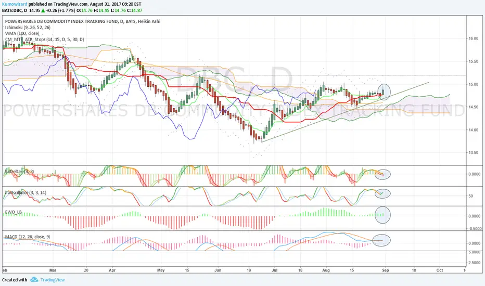Open the TradingView link in footer
Image resolution: width=485 pixels, height=286 pixels.
(x=53, y=280)
